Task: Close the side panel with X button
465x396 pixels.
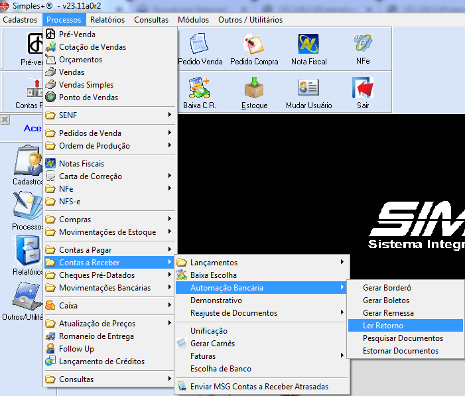Action: click(5, 120)
